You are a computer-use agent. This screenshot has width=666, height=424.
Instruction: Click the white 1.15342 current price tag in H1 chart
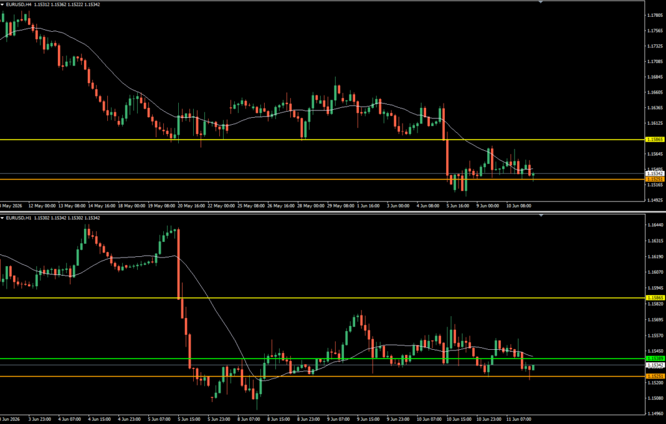click(654, 365)
